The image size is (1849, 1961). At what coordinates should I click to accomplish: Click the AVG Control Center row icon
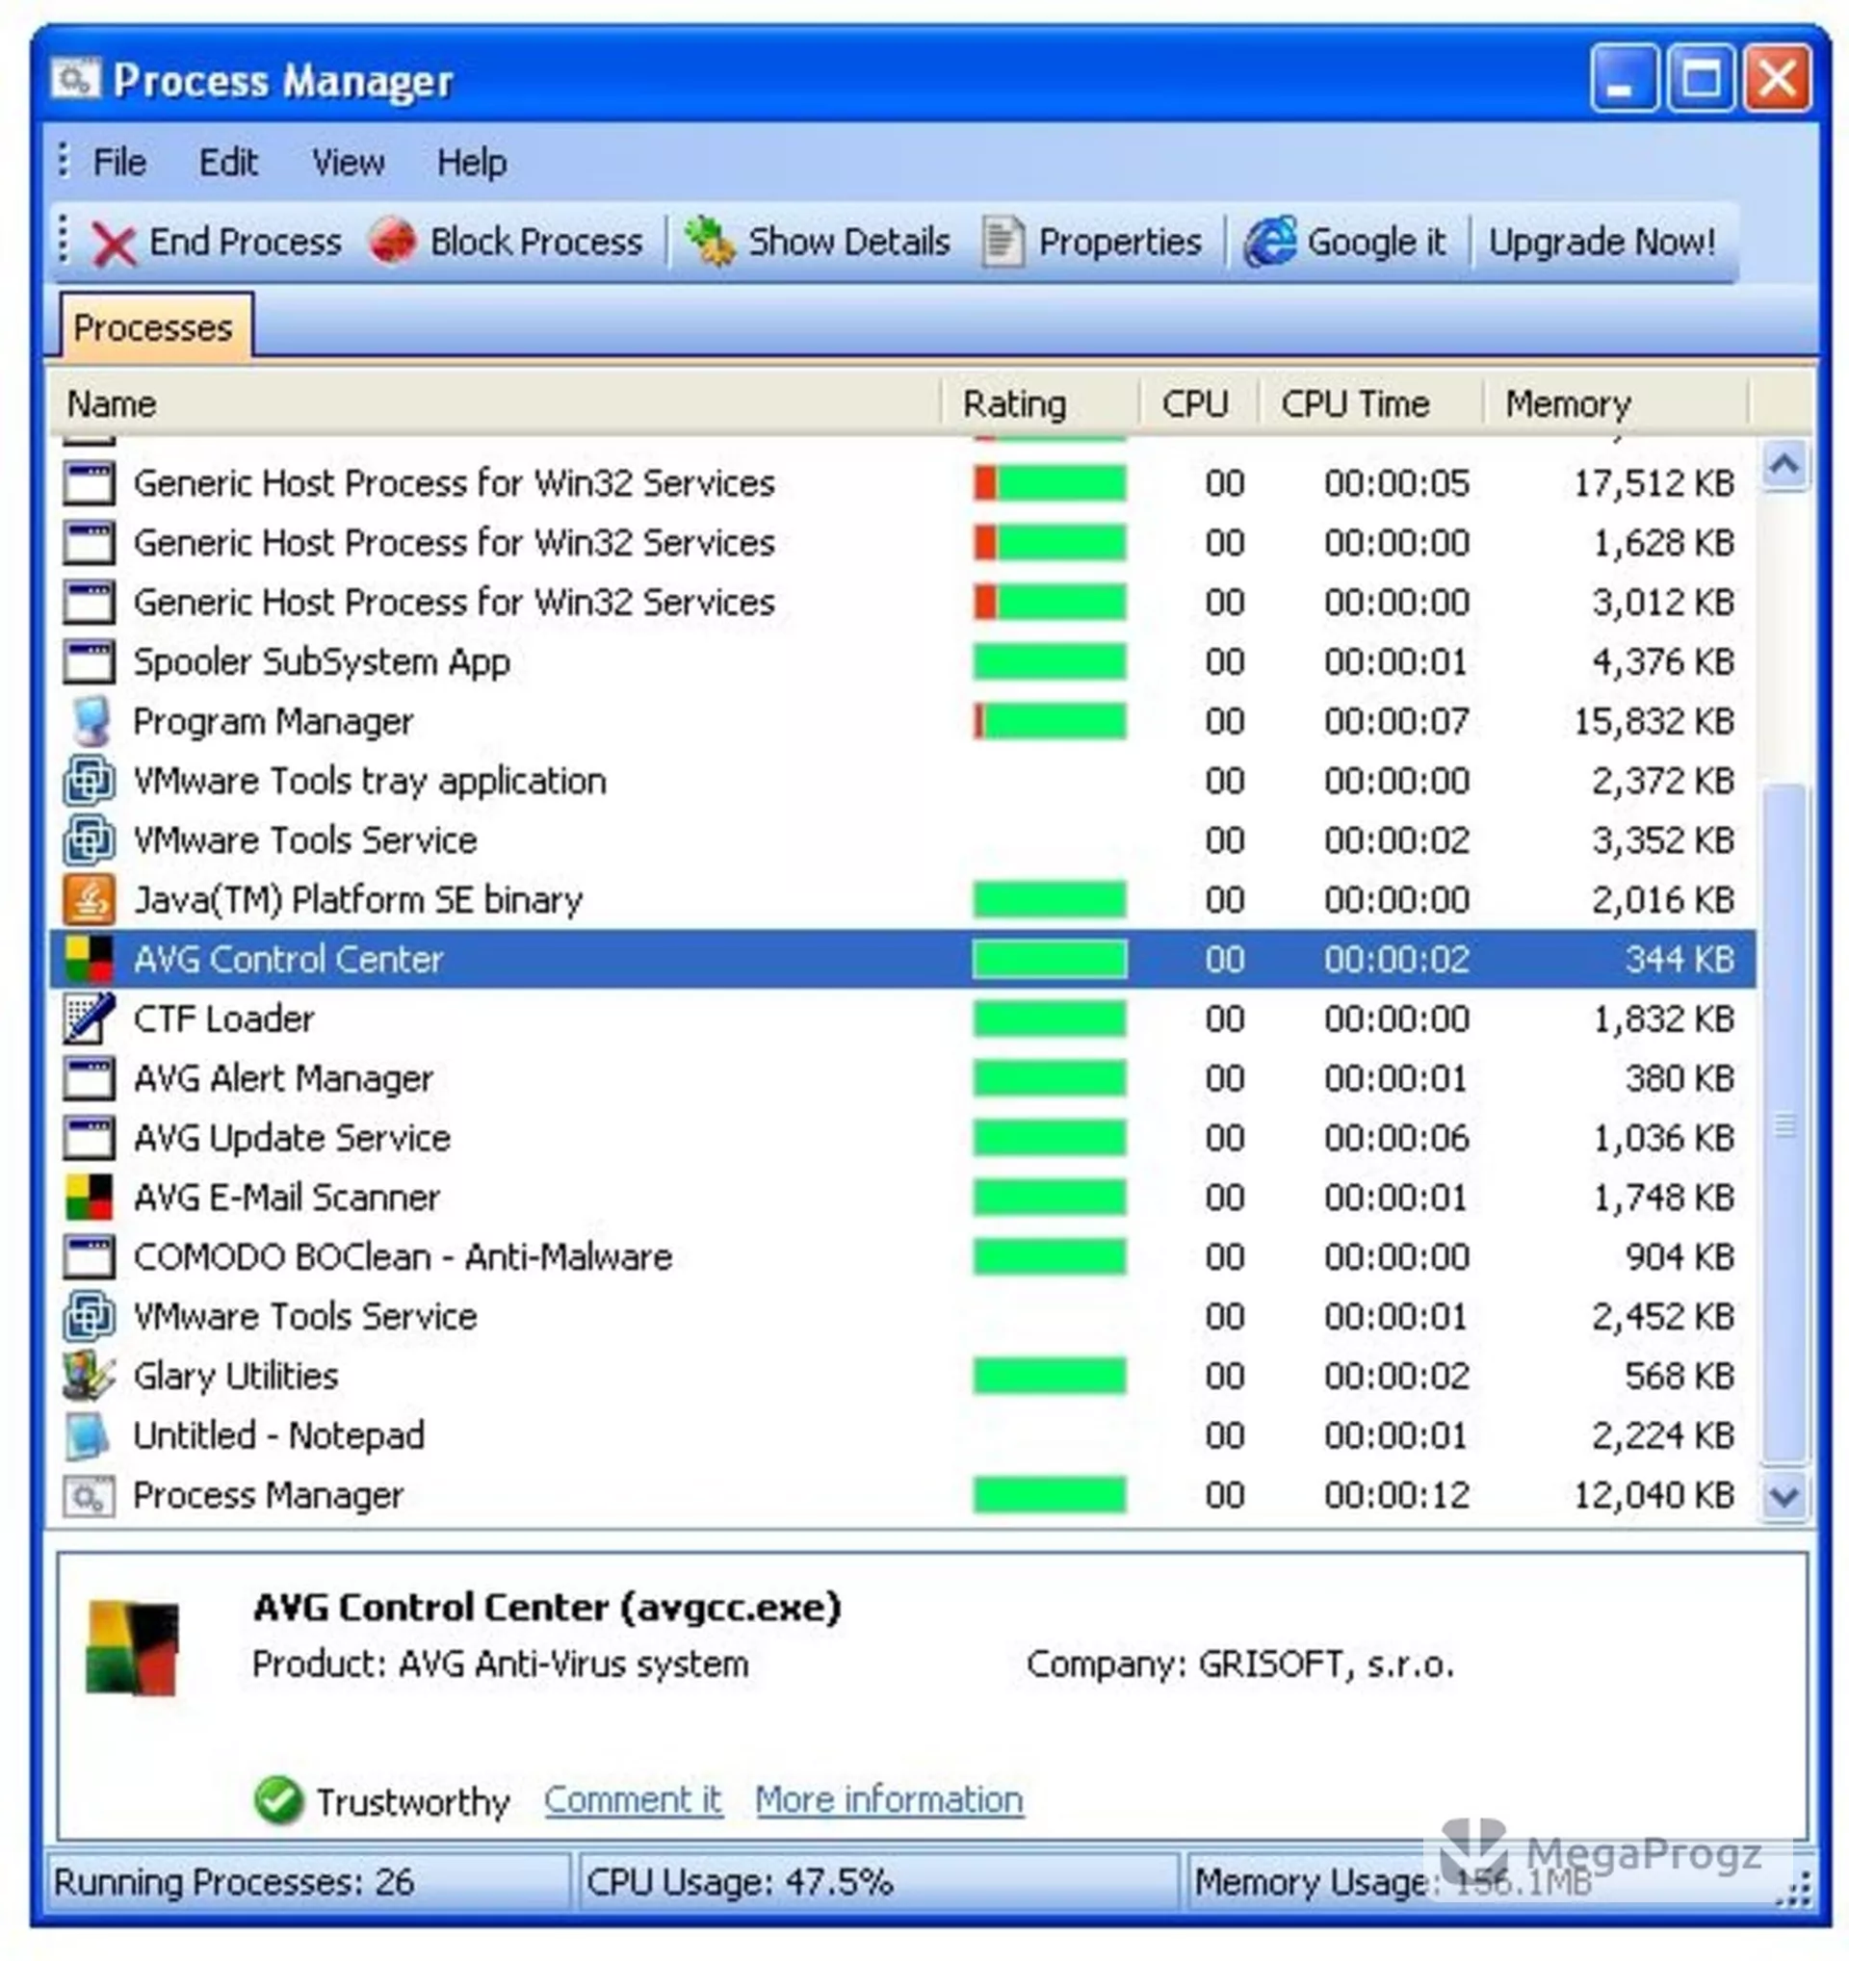pos(89,960)
